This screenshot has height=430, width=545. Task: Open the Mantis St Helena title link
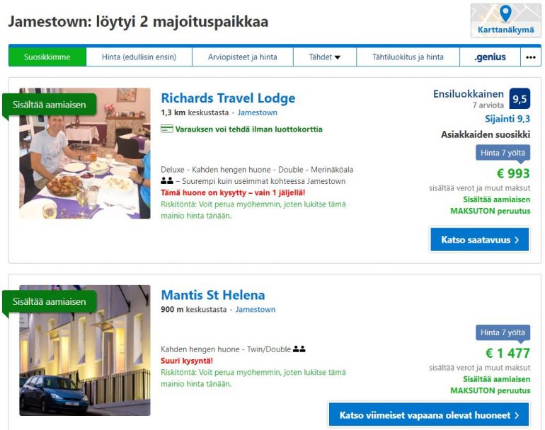[213, 295]
